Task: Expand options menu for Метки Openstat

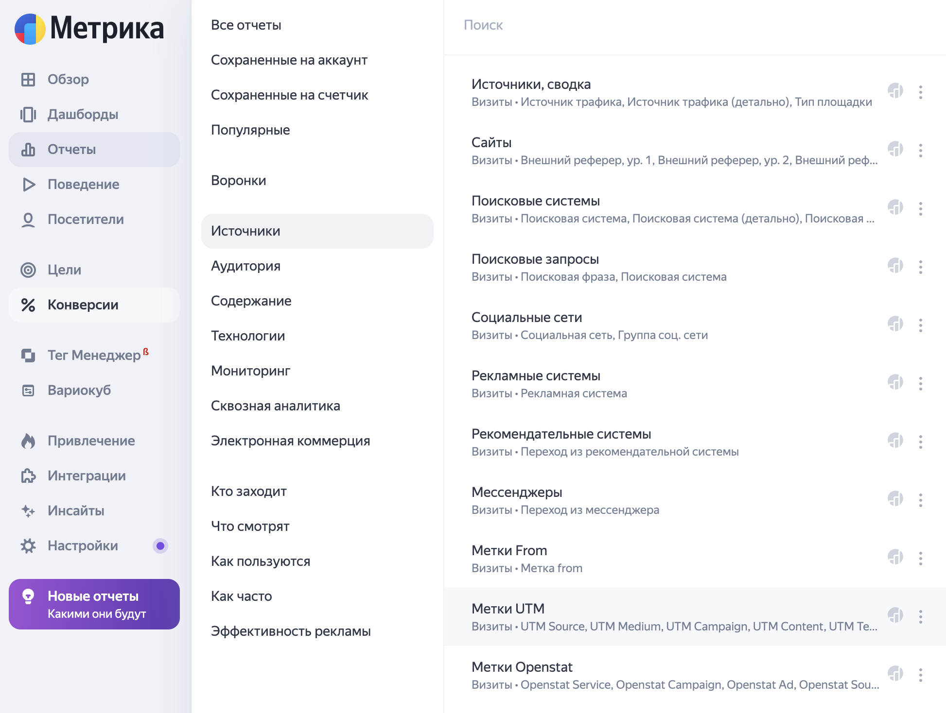Action: (920, 675)
